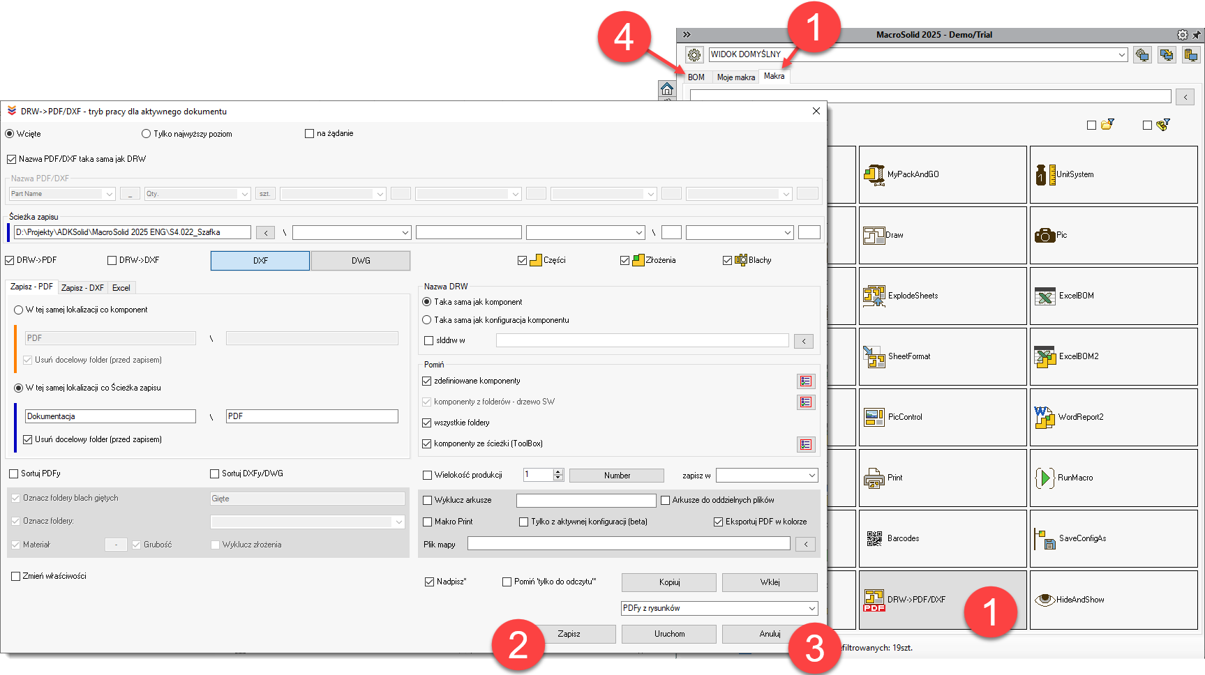Viewport: 1205px width, 675px height.
Task: Toggle the Blachy checkbox
Action: point(727,260)
